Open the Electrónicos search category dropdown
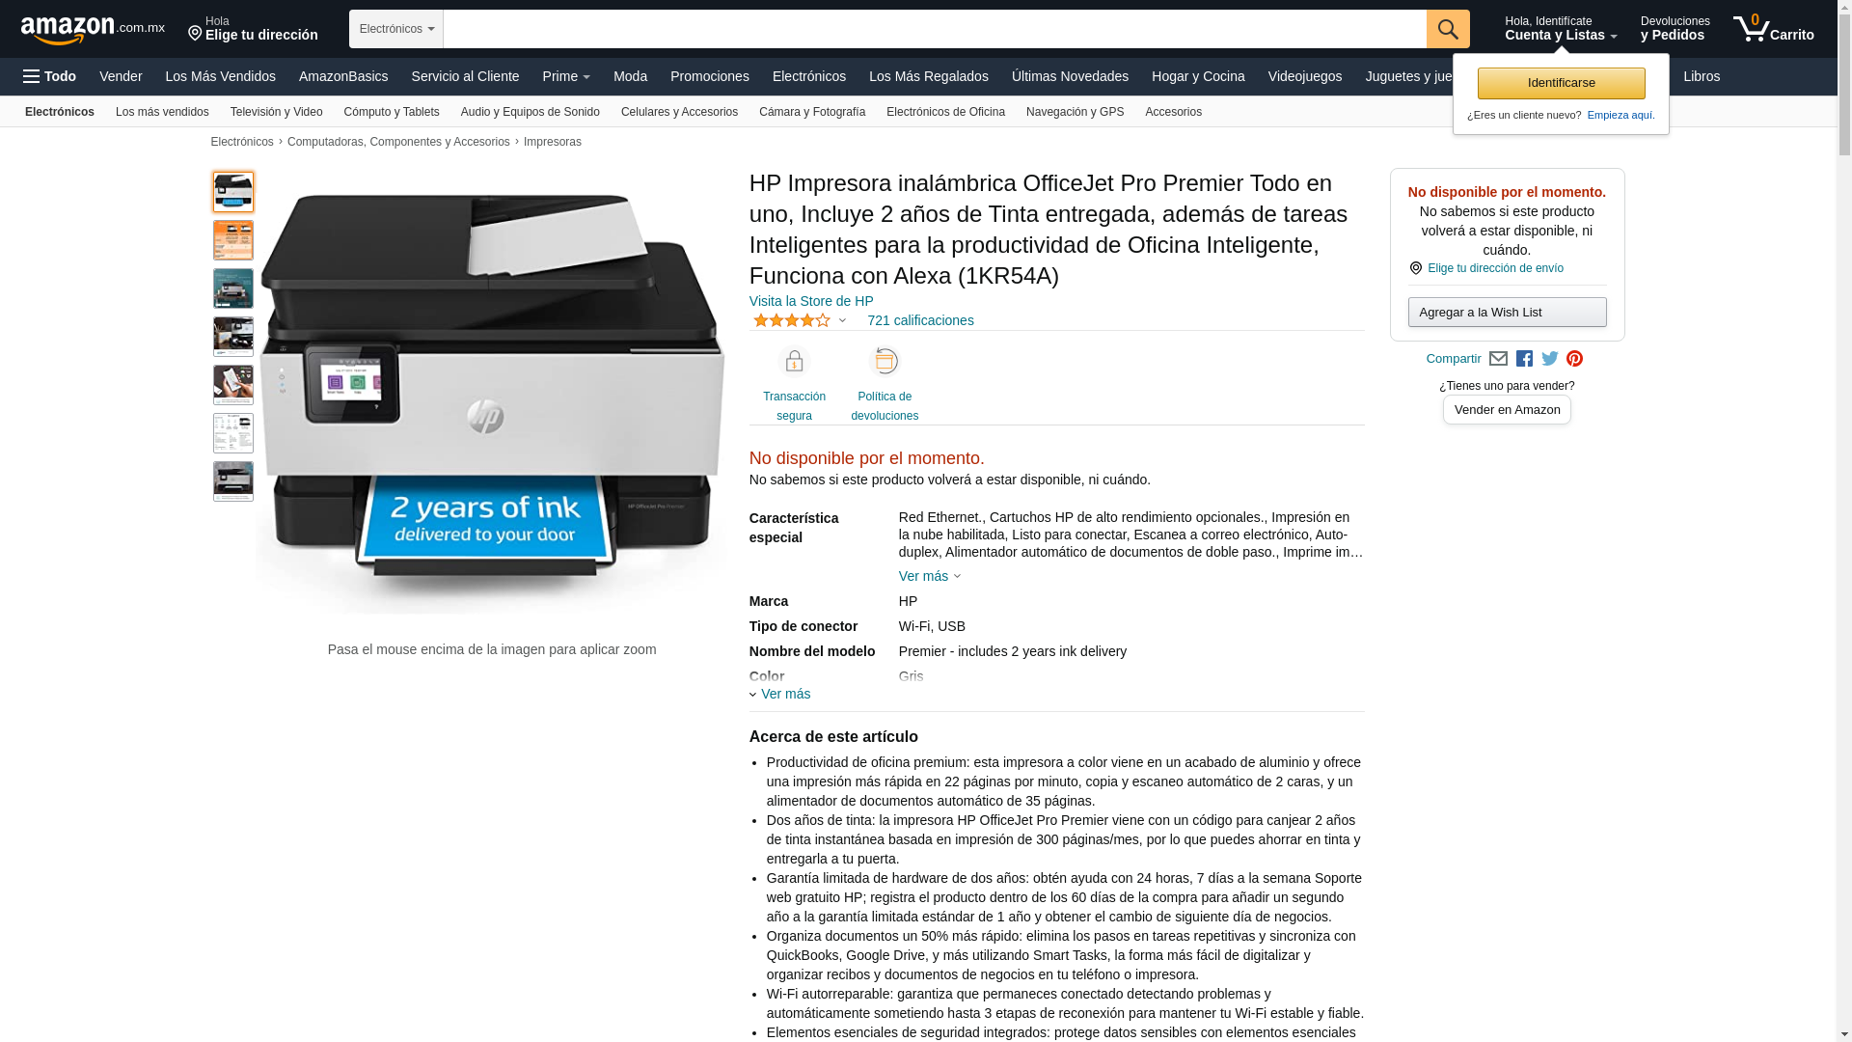This screenshot has height=1042, width=1852. click(x=396, y=29)
